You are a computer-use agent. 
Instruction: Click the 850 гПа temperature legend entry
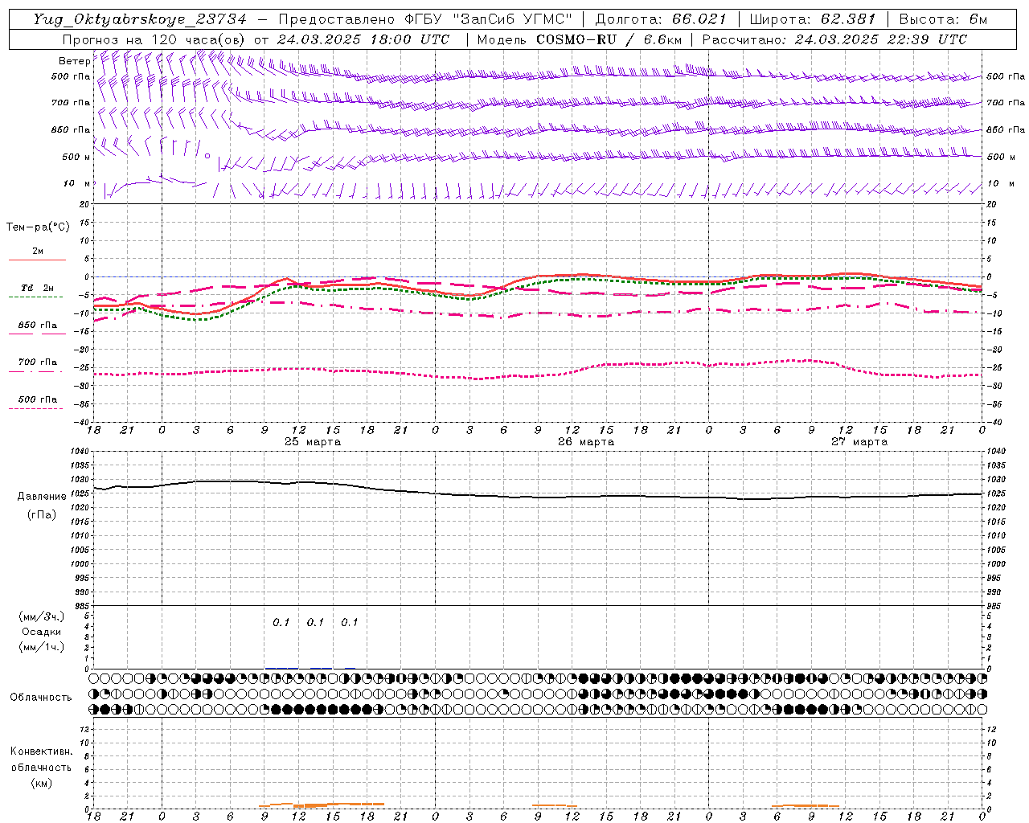[38, 326]
